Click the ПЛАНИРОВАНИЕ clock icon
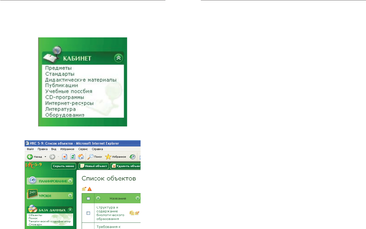This screenshot has height=229, width=366. click(x=32, y=180)
